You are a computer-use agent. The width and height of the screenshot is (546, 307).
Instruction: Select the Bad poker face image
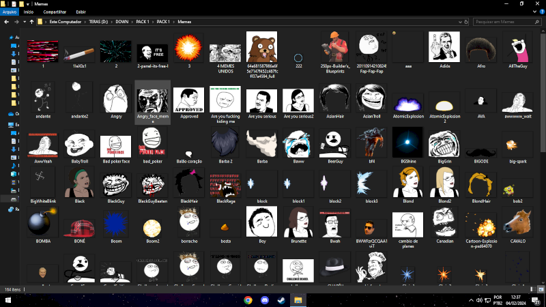tap(115, 147)
